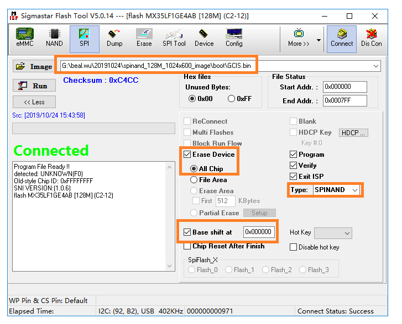Viewport: 402px width, 324px height.
Task: Collapse options with << Less button
Action: pos(34,102)
